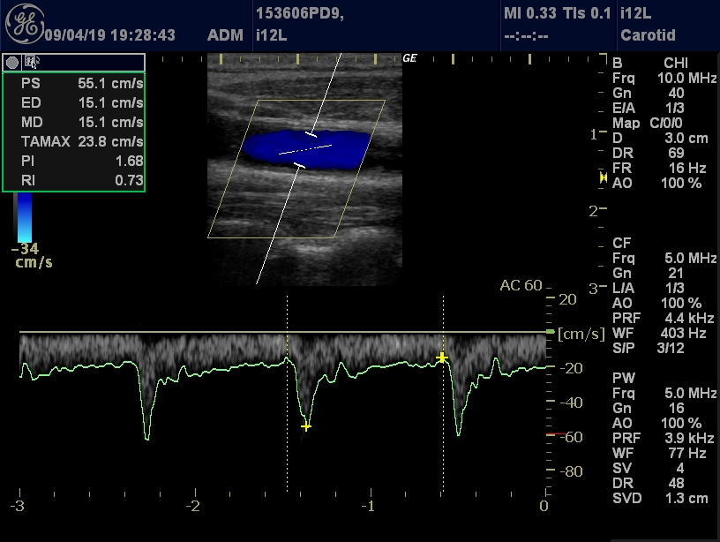Select the peak systolic caliper cross
This screenshot has width=720, height=542.
pyautogui.click(x=306, y=426)
